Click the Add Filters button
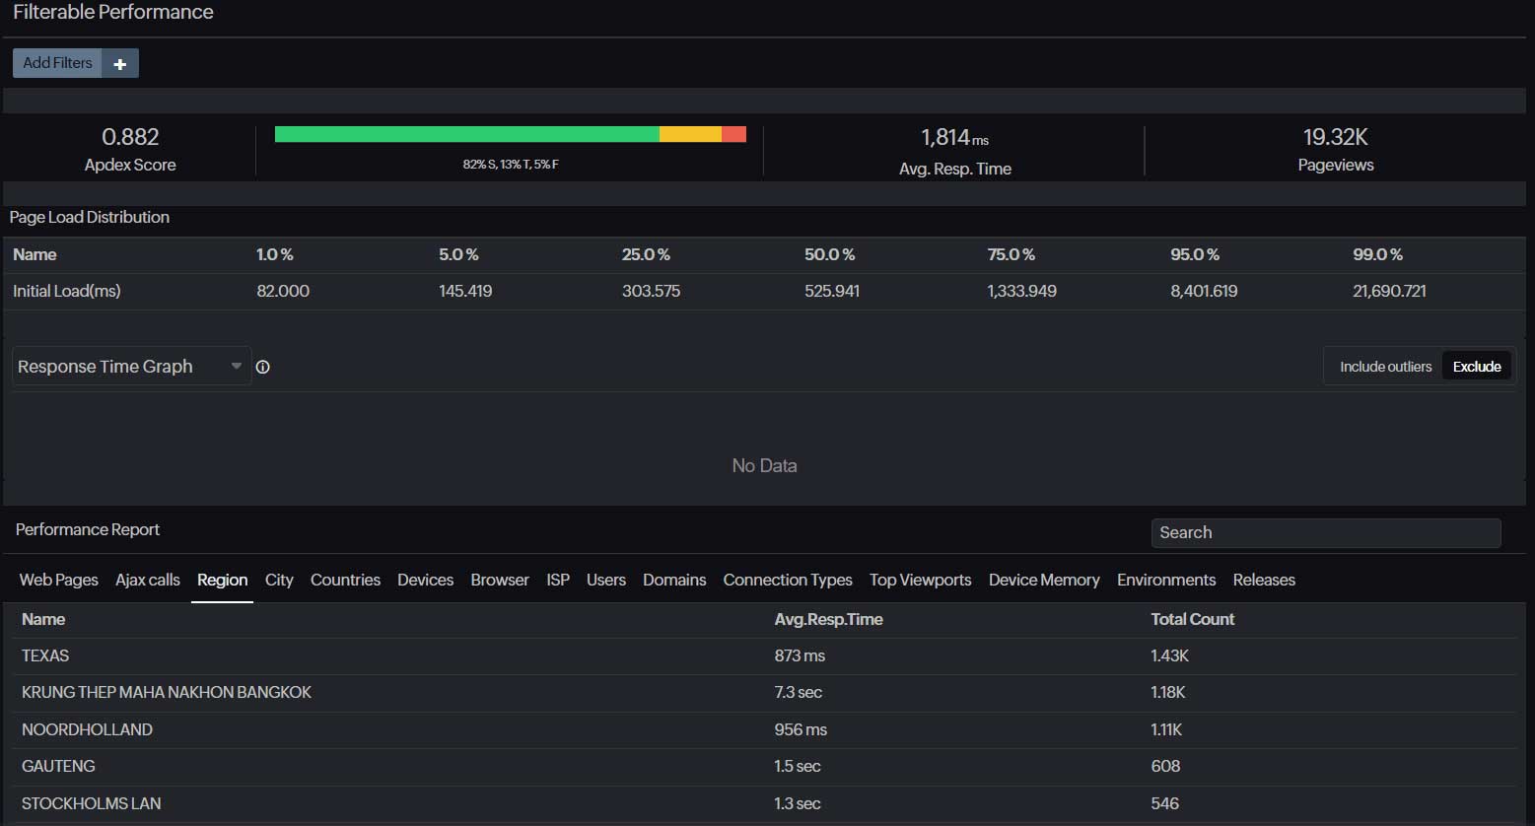 [x=56, y=63]
